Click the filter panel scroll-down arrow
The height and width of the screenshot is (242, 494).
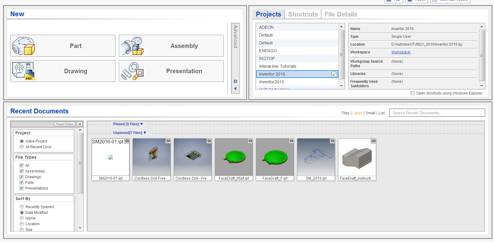tap(80, 228)
